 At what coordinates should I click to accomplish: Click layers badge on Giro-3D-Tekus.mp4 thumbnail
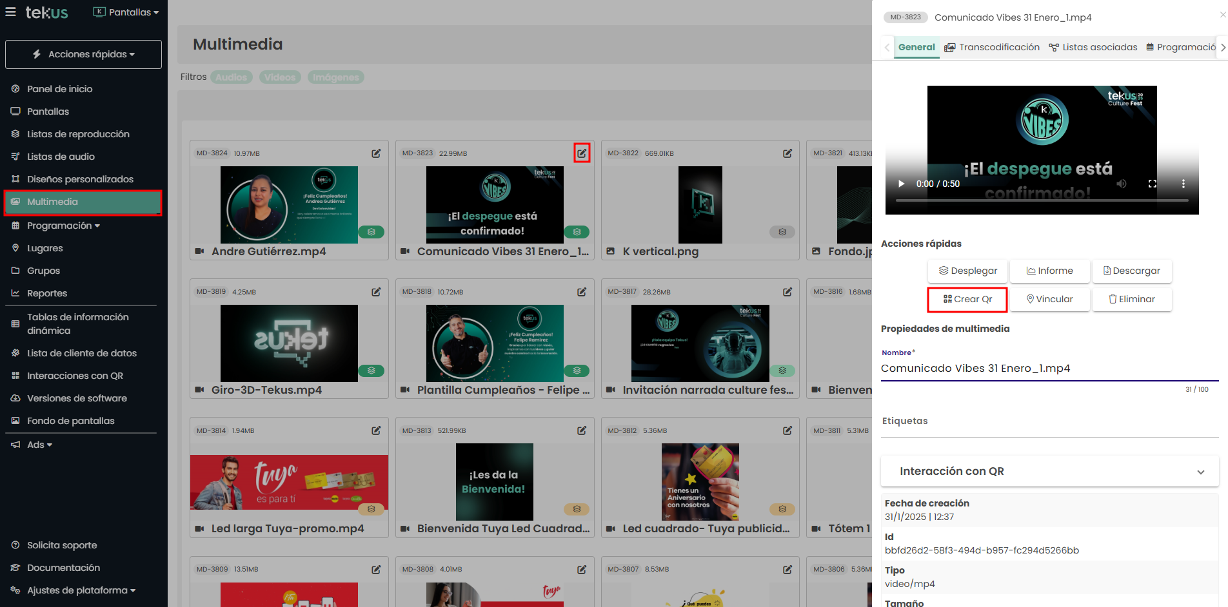(x=371, y=371)
